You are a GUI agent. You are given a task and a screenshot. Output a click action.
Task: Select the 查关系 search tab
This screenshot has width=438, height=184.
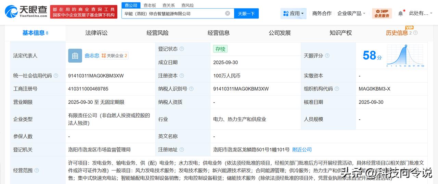[168, 5]
